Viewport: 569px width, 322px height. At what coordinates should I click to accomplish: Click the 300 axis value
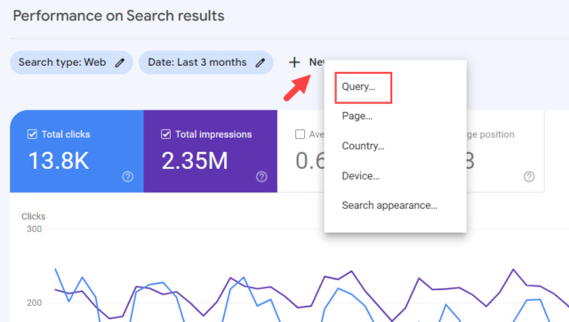coord(34,229)
